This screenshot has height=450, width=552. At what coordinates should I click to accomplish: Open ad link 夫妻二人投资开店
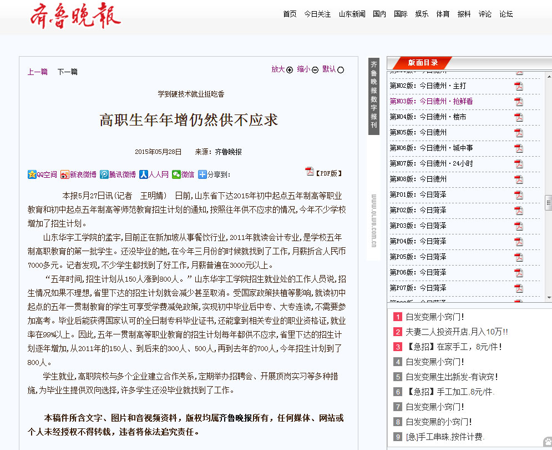click(456, 332)
